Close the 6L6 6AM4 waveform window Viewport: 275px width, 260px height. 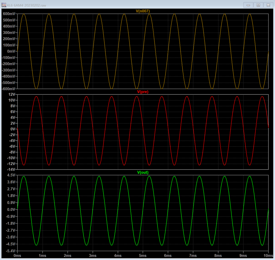pyautogui.click(x=268, y=5)
